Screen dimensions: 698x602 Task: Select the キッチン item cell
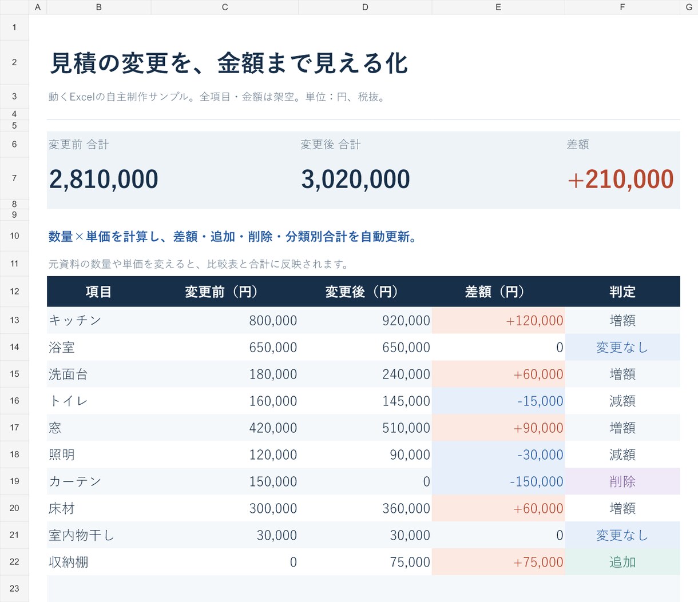click(x=99, y=320)
